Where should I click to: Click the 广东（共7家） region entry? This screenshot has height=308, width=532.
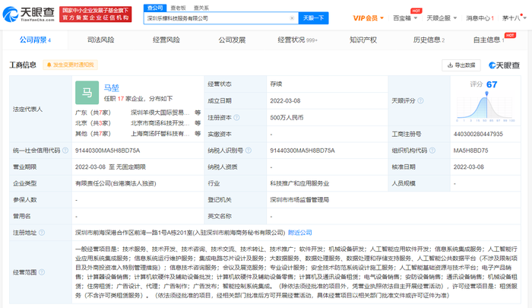93,113
